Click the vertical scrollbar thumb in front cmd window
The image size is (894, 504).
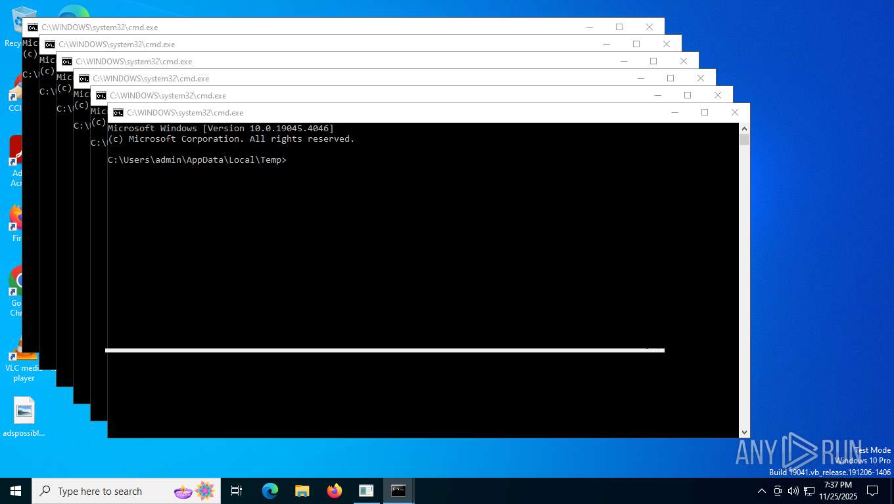coord(744,139)
